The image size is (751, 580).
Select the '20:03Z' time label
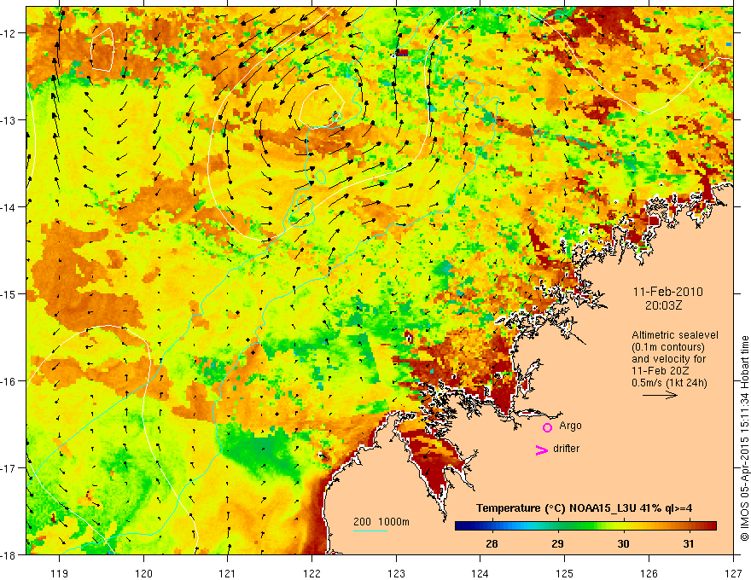[x=663, y=305]
